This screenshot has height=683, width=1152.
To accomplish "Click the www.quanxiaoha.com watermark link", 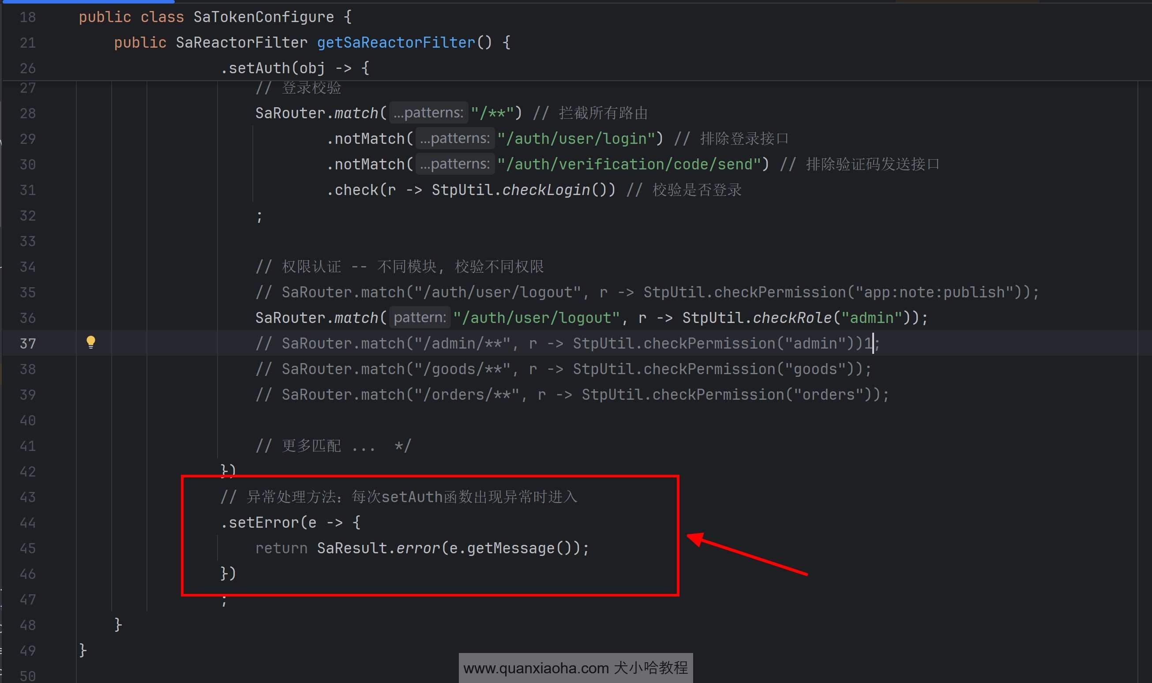I will (535, 668).
